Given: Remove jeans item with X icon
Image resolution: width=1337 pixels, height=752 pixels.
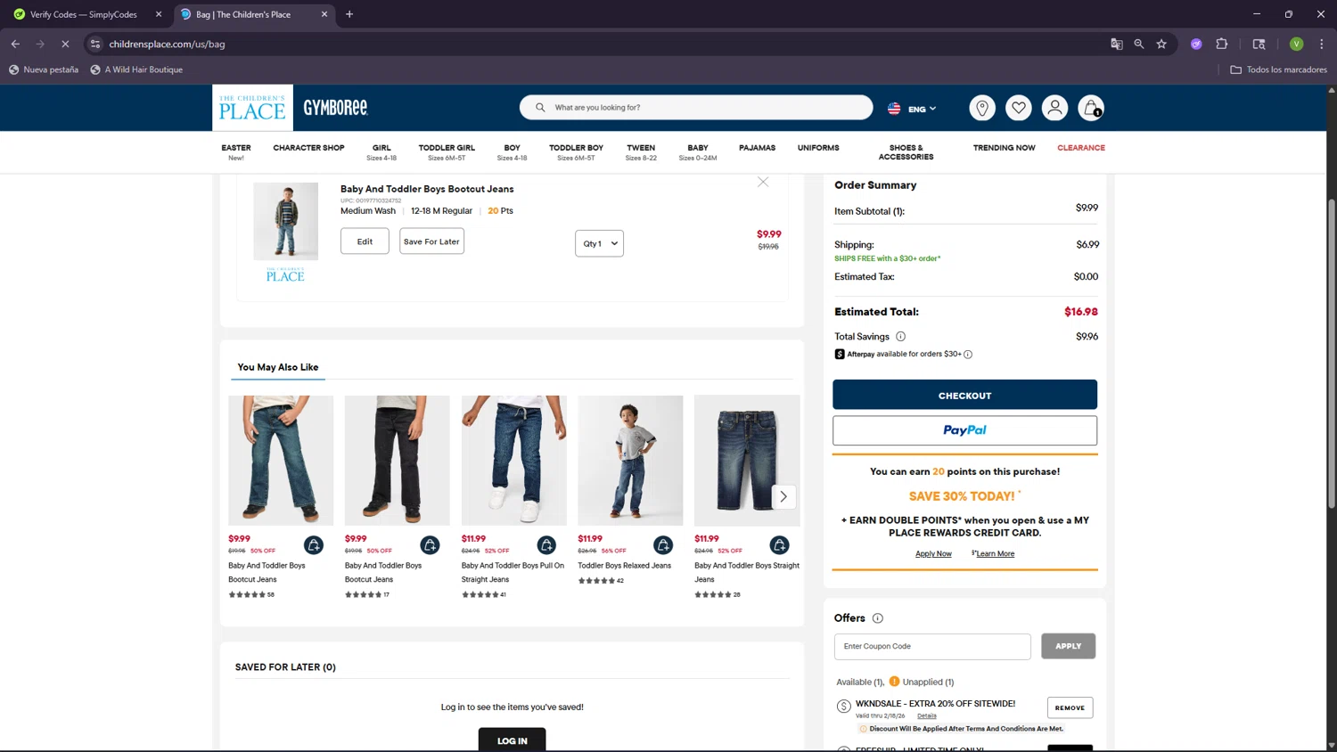Looking at the screenshot, I should [x=763, y=182].
